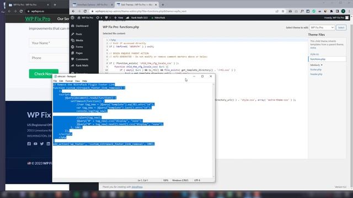Viewport: 353px width, 198px height.
Task: Open the Notepad Help menu
Action: pos(84,81)
